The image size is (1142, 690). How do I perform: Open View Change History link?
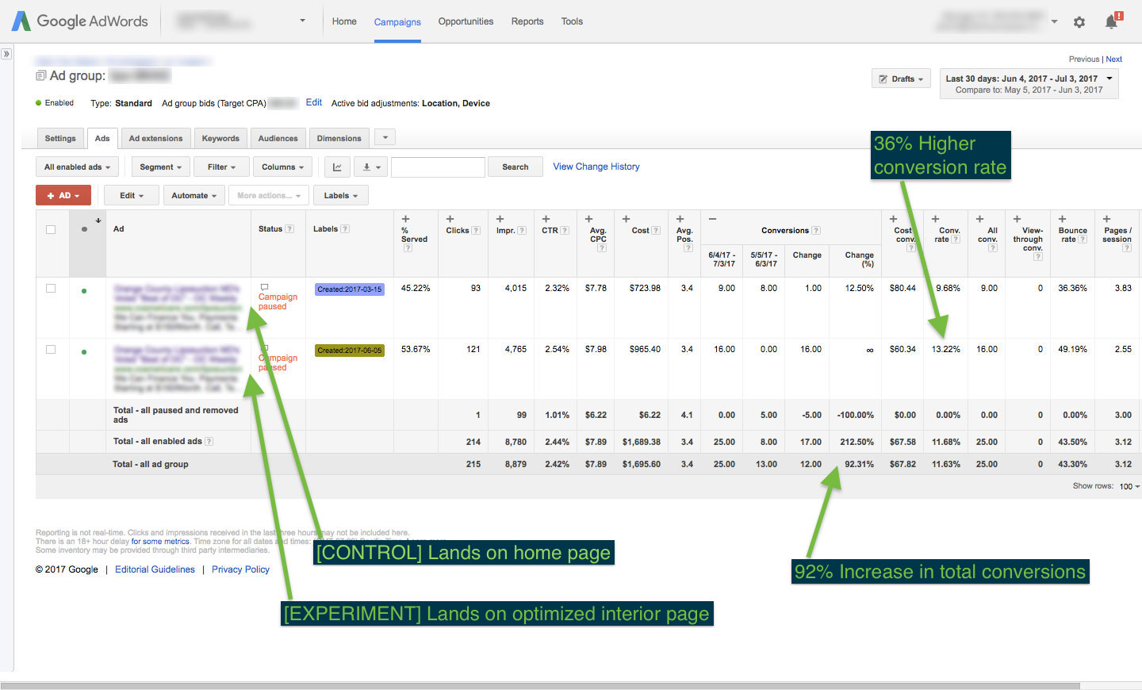[x=596, y=167]
